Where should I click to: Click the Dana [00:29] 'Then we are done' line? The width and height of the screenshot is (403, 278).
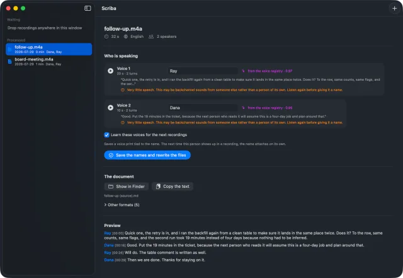coord(154,260)
